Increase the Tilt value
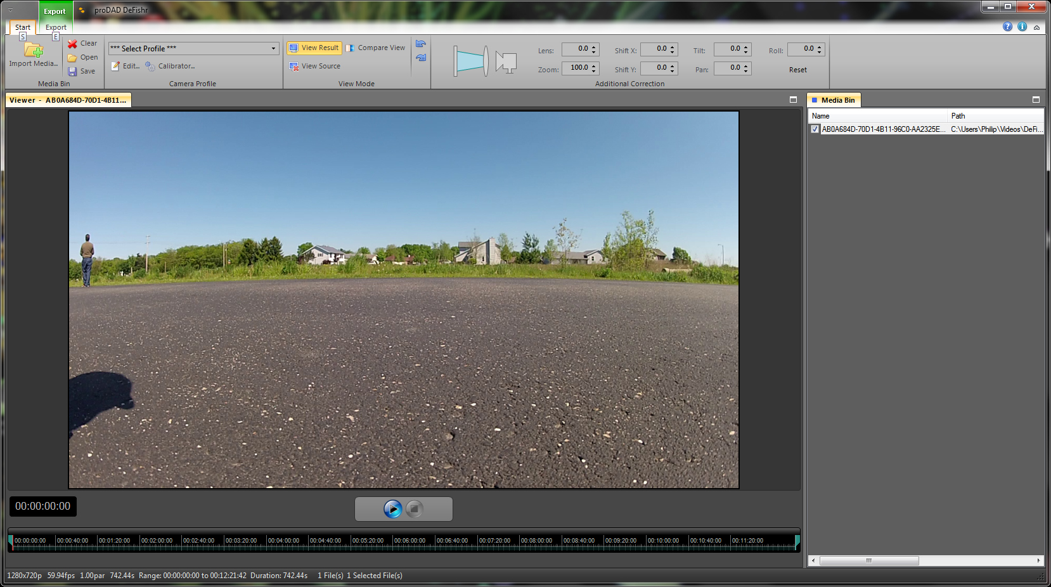Image resolution: width=1051 pixels, height=587 pixels. click(x=746, y=46)
